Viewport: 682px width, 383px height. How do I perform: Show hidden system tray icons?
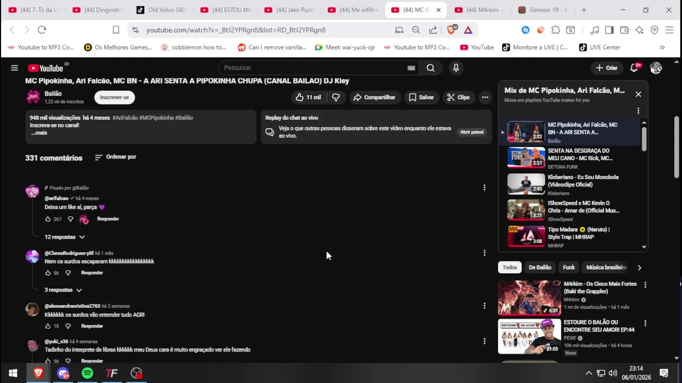[x=589, y=373]
